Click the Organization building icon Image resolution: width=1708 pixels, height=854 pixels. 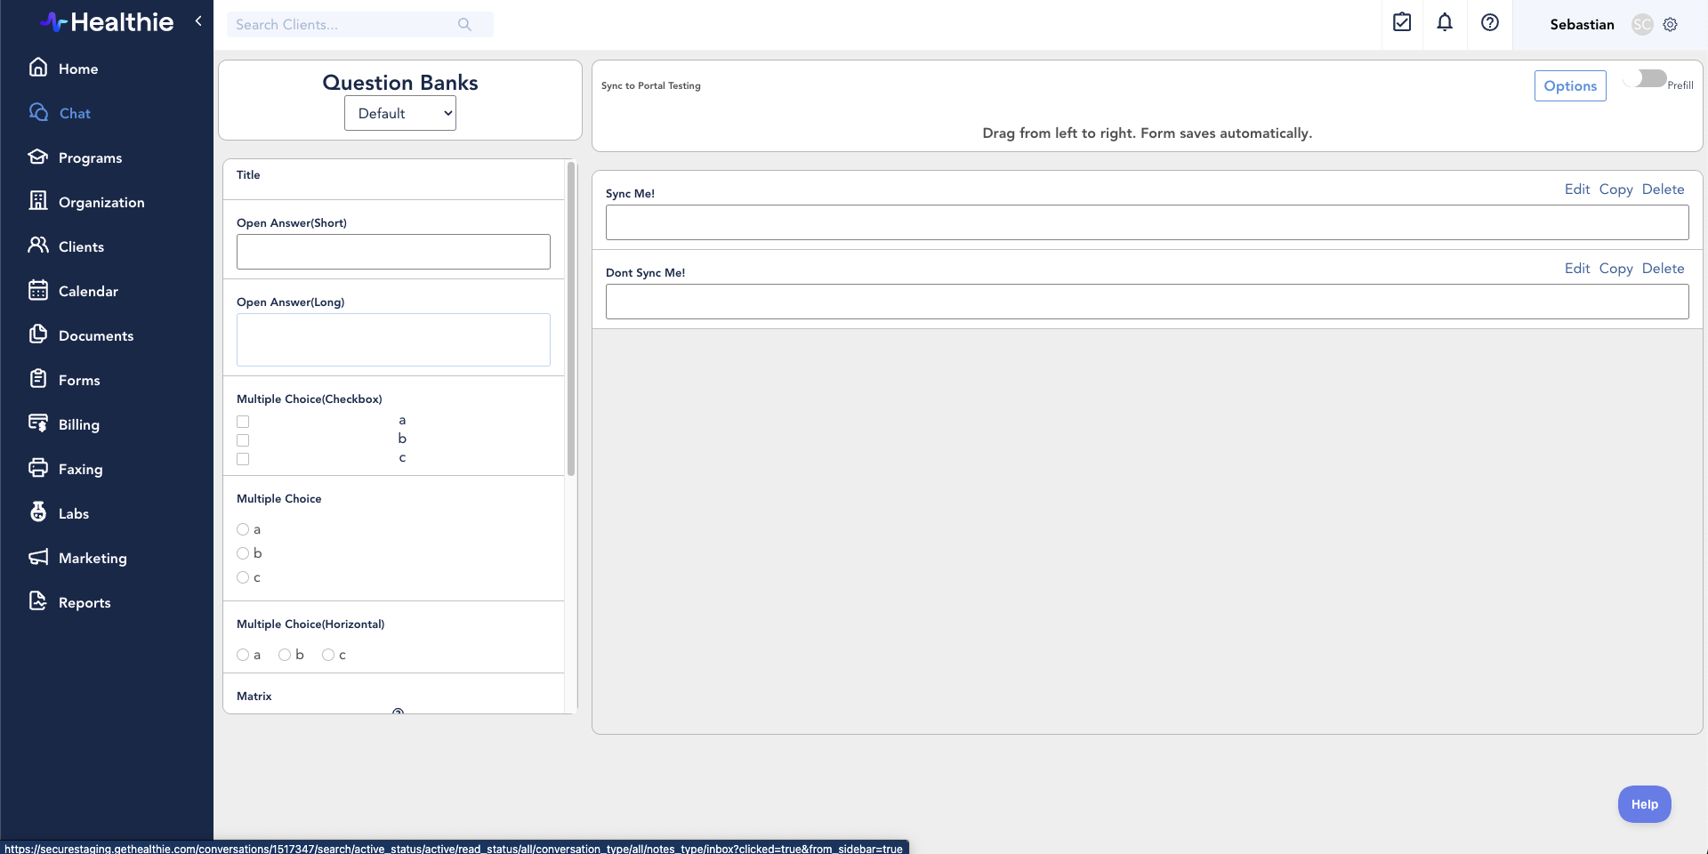[38, 201]
